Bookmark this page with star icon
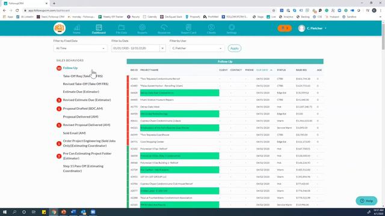Screen dimensions: 385x216 coord(274,11)
